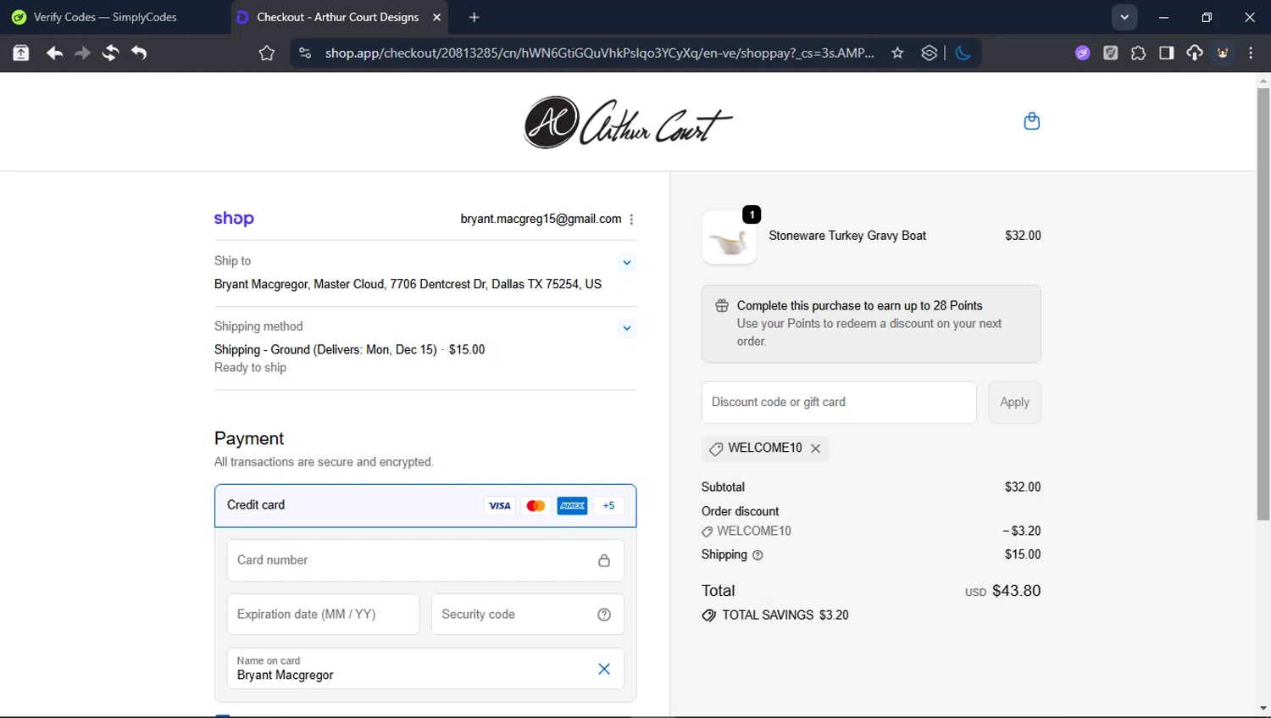Image resolution: width=1271 pixels, height=718 pixels.
Task: Go forward in browser history
Action: coord(82,53)
